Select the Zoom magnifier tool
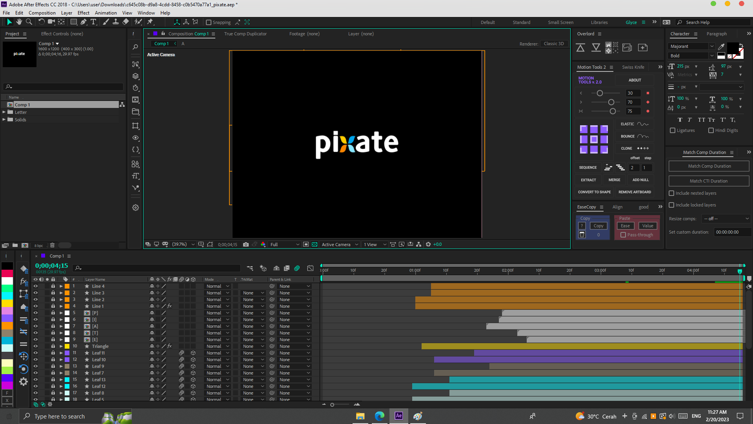The image size is (753, 424). coord(29,22)
